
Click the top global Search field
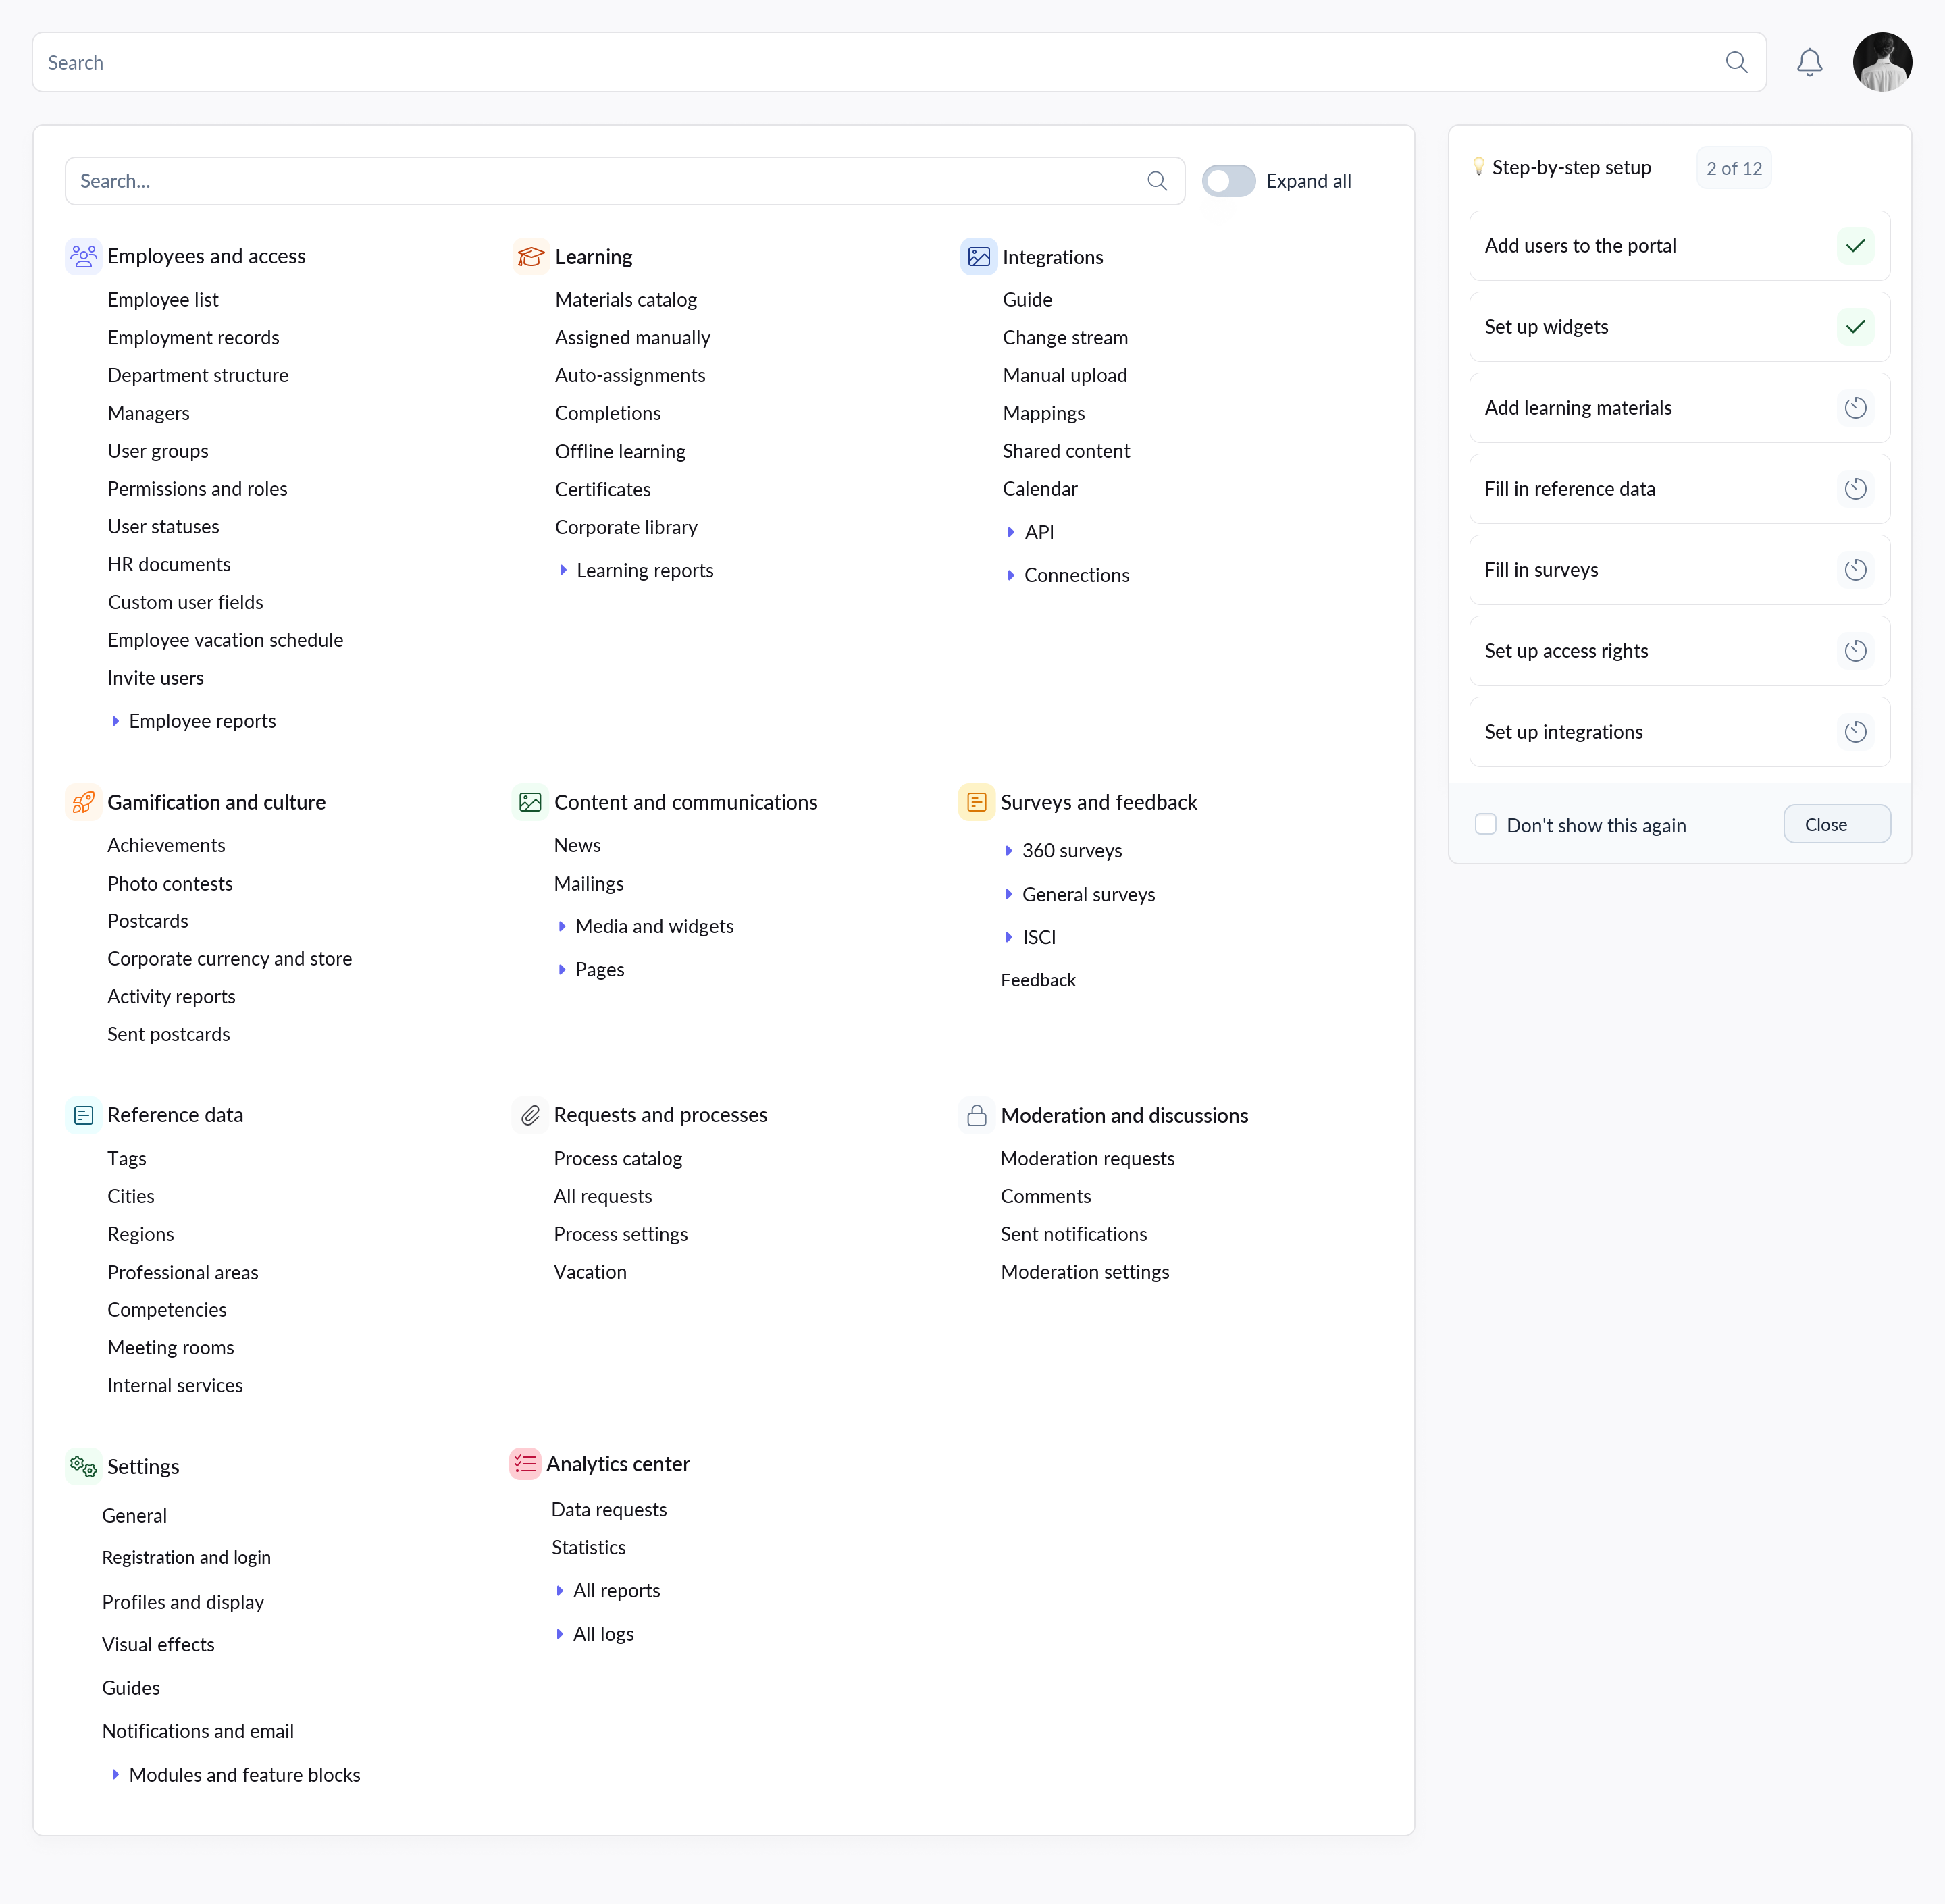(899, 62)
